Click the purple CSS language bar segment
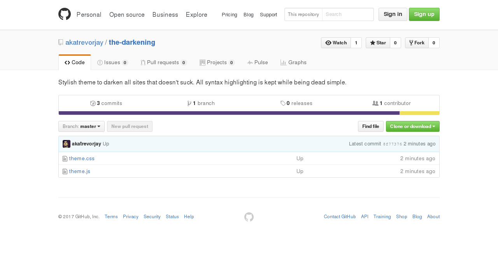Image resolution: width=498 pixels, height=280 pixels. pyautogui.click(x=229, y=113)
